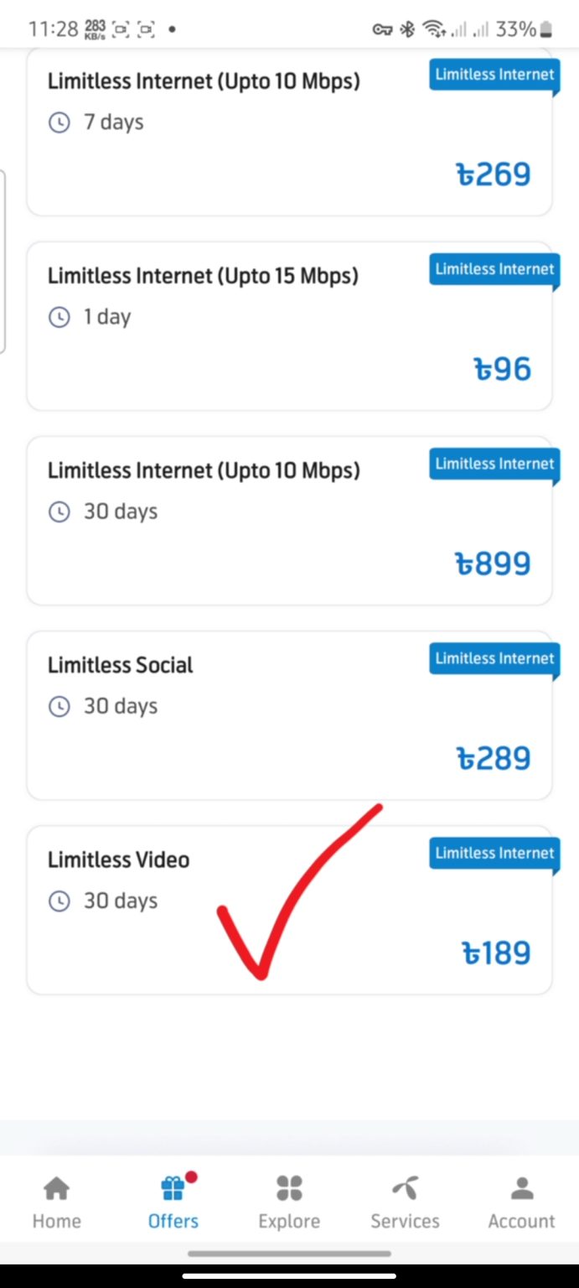Tap the battery indicator at 33%

(544, 28)
